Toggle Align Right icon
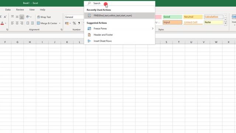Viewport: 236px width, 133px height. pyautogui.click(x=22, y=23)
